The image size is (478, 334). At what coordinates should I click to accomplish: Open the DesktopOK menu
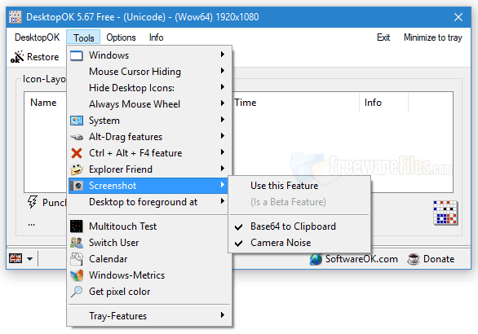tap(37, 37)
